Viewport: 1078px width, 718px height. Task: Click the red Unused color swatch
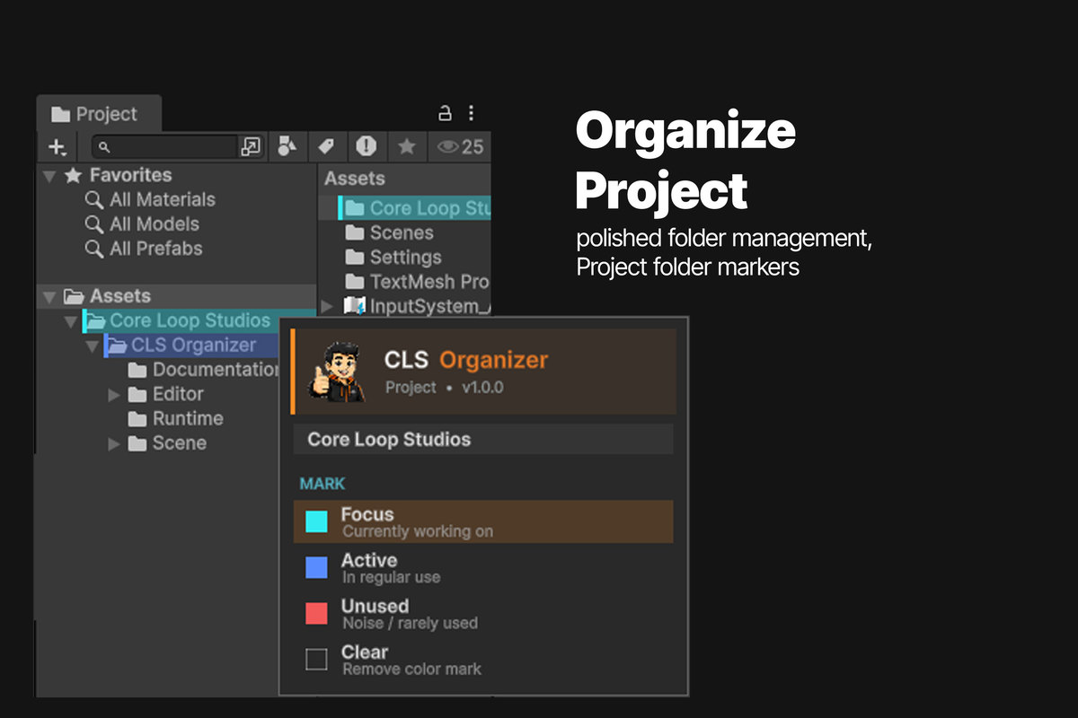tap(316, 613)
